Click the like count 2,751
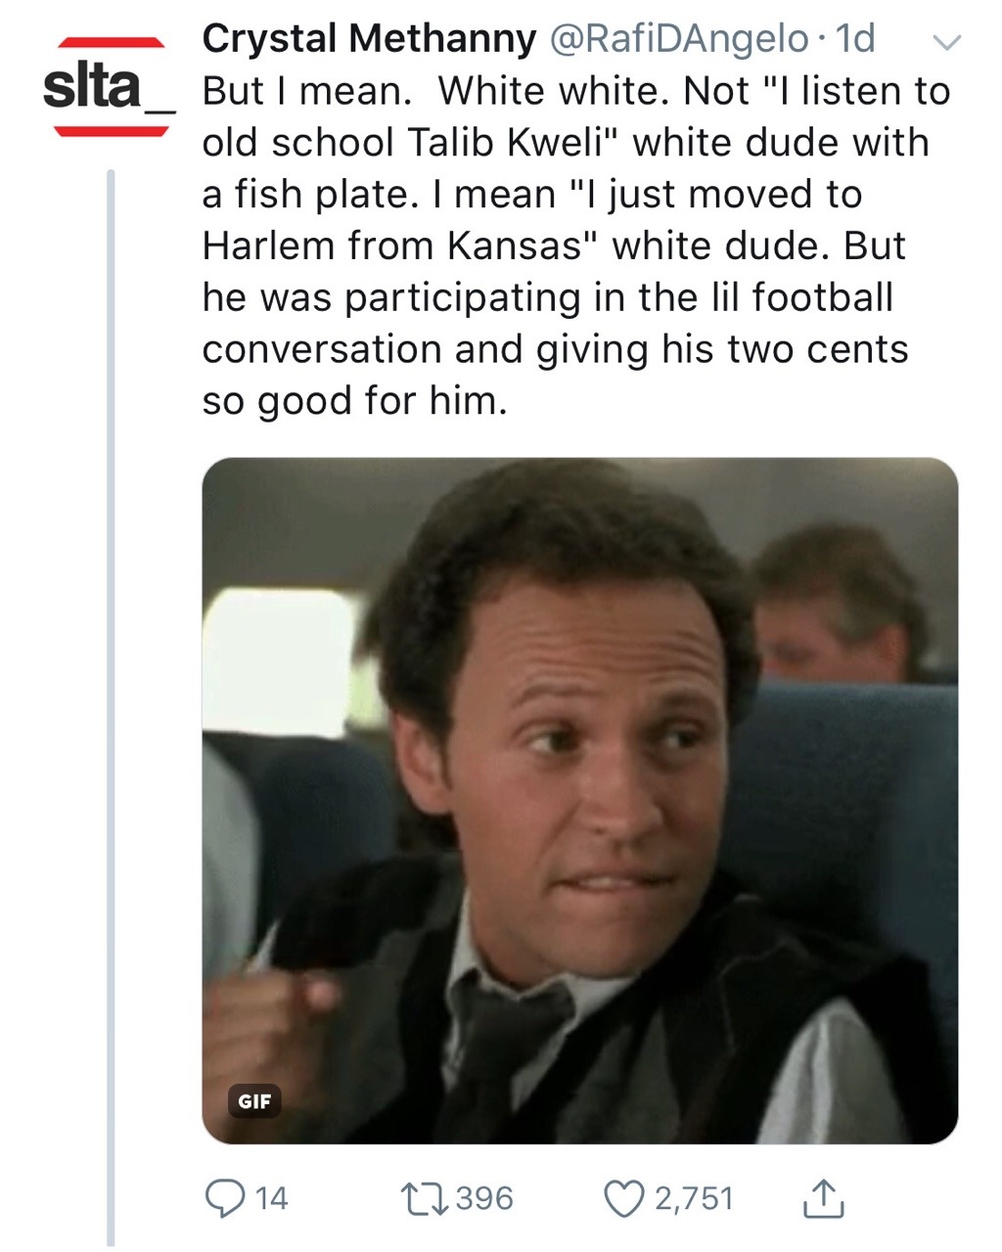1002x1252 pixels. tap(694, 1198)
